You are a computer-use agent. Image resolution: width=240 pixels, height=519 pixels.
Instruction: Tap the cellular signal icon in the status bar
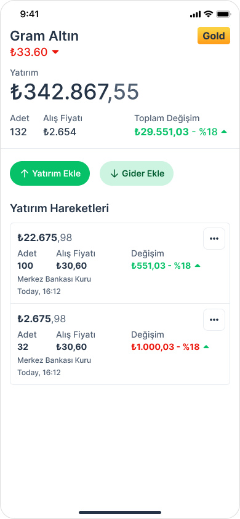195,14
